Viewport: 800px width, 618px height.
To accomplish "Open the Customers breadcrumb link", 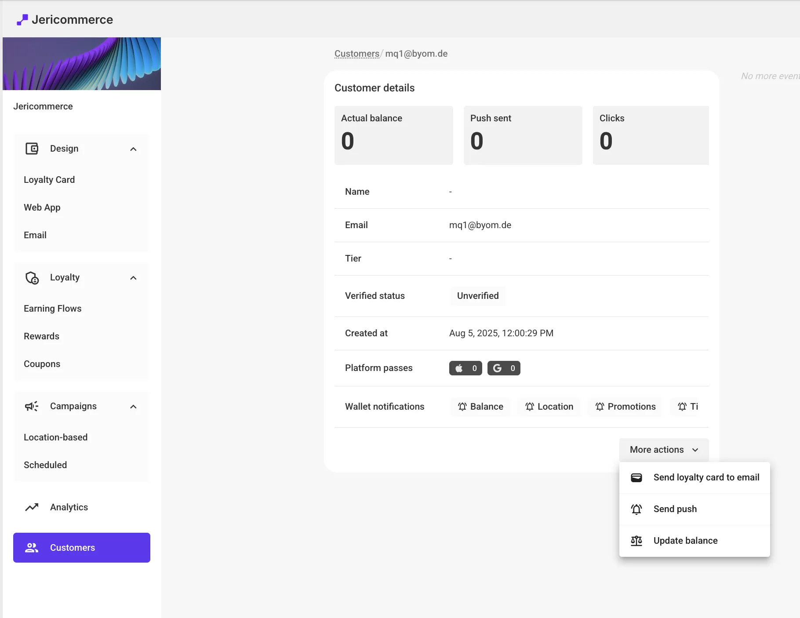I will pyautogui.click(x=356, y=54).
